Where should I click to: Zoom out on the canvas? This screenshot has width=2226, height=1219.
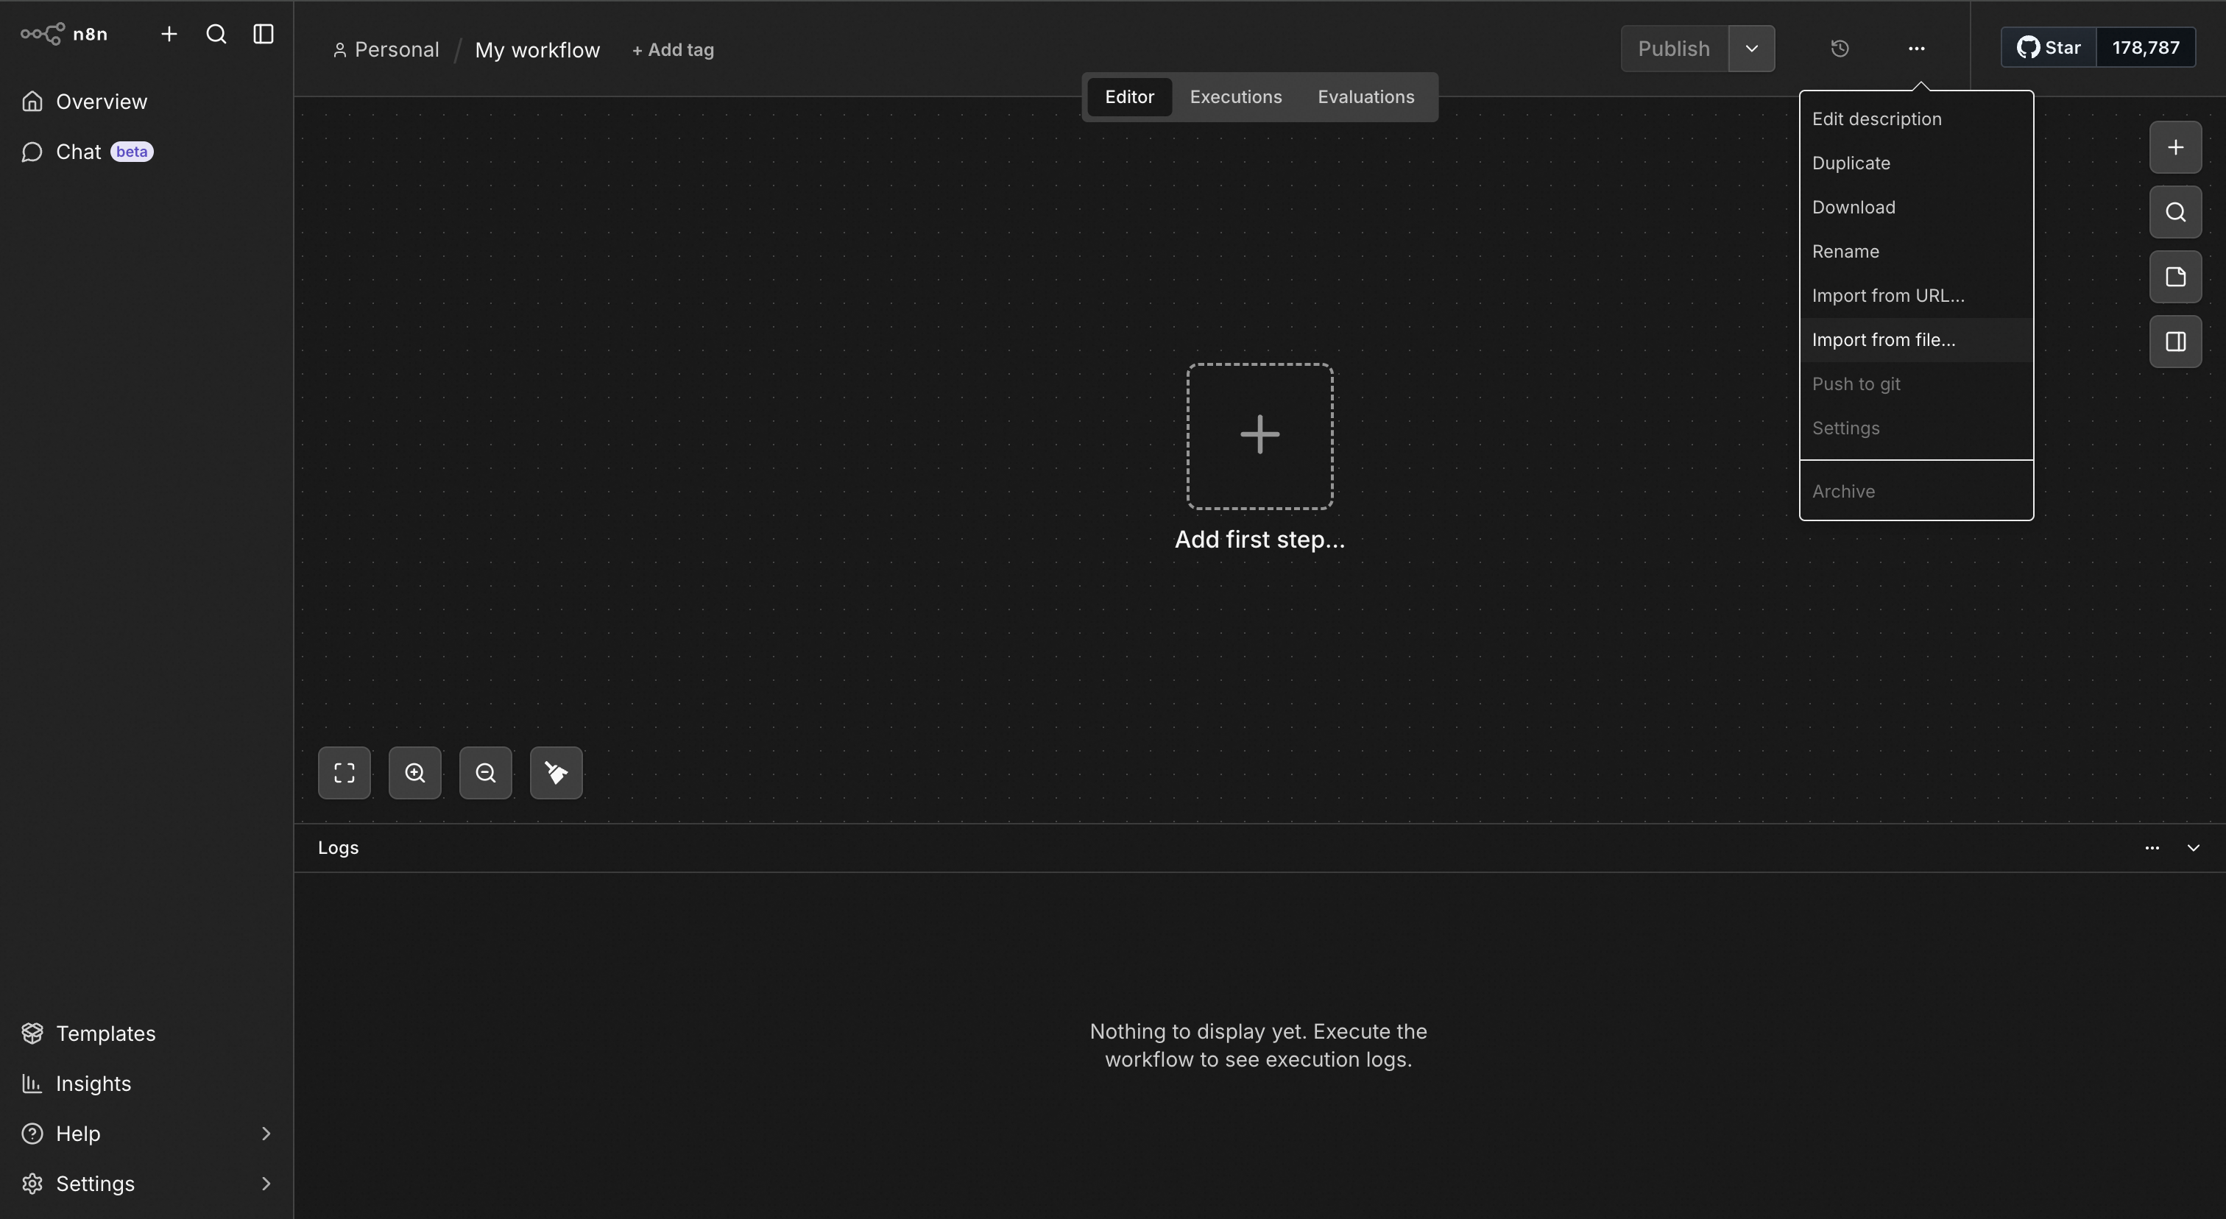(x=486, y=772)
